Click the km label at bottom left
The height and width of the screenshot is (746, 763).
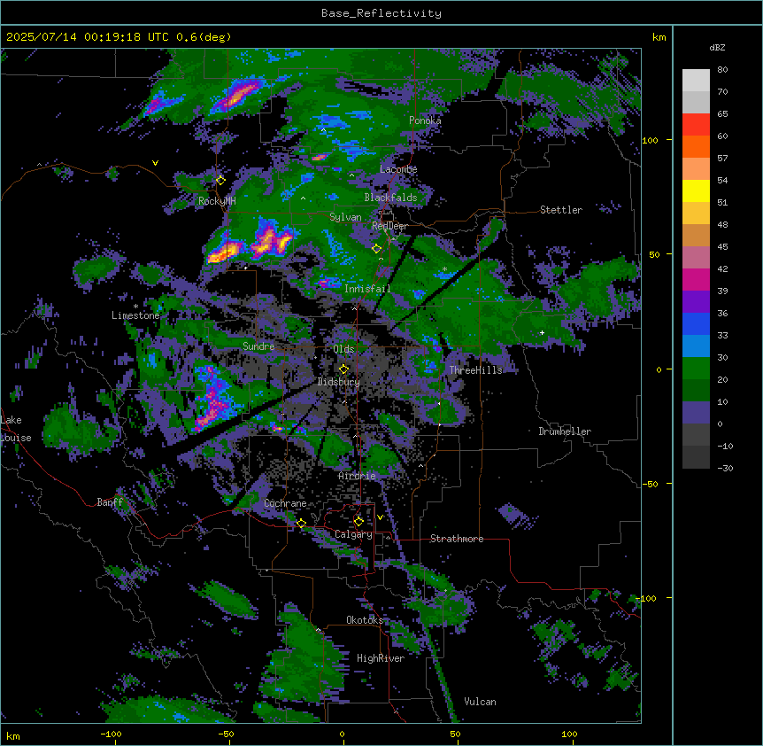click(13, 736)
